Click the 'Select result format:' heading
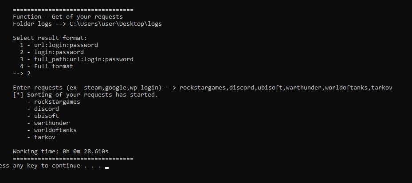Viewport: 412px width, 183px height. [50, 38]
